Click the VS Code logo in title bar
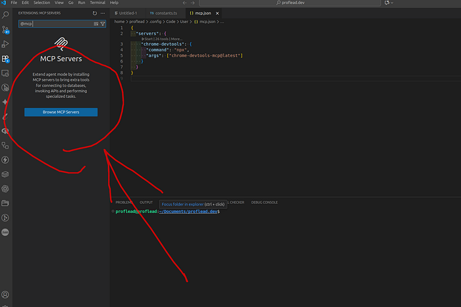 [x=3, y=3]
